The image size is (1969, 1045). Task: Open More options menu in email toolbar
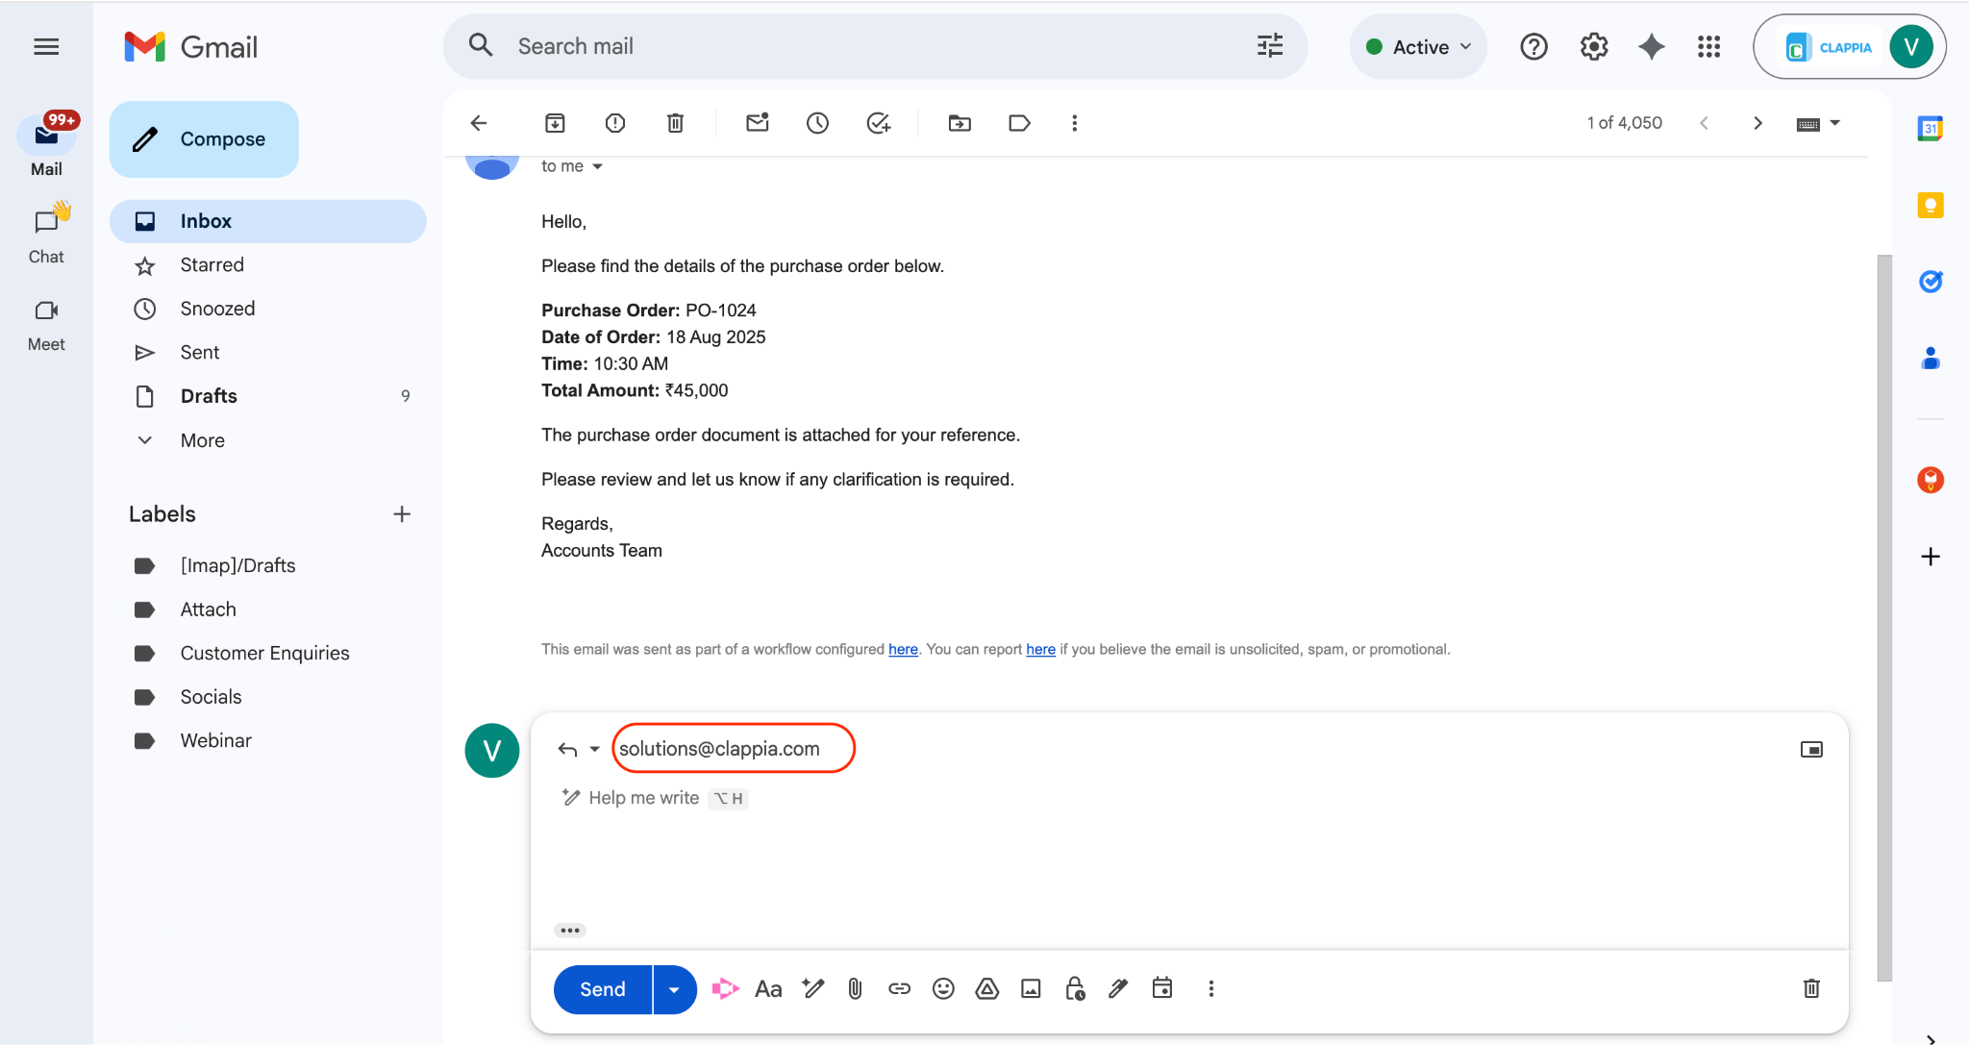click(1074, 122)
